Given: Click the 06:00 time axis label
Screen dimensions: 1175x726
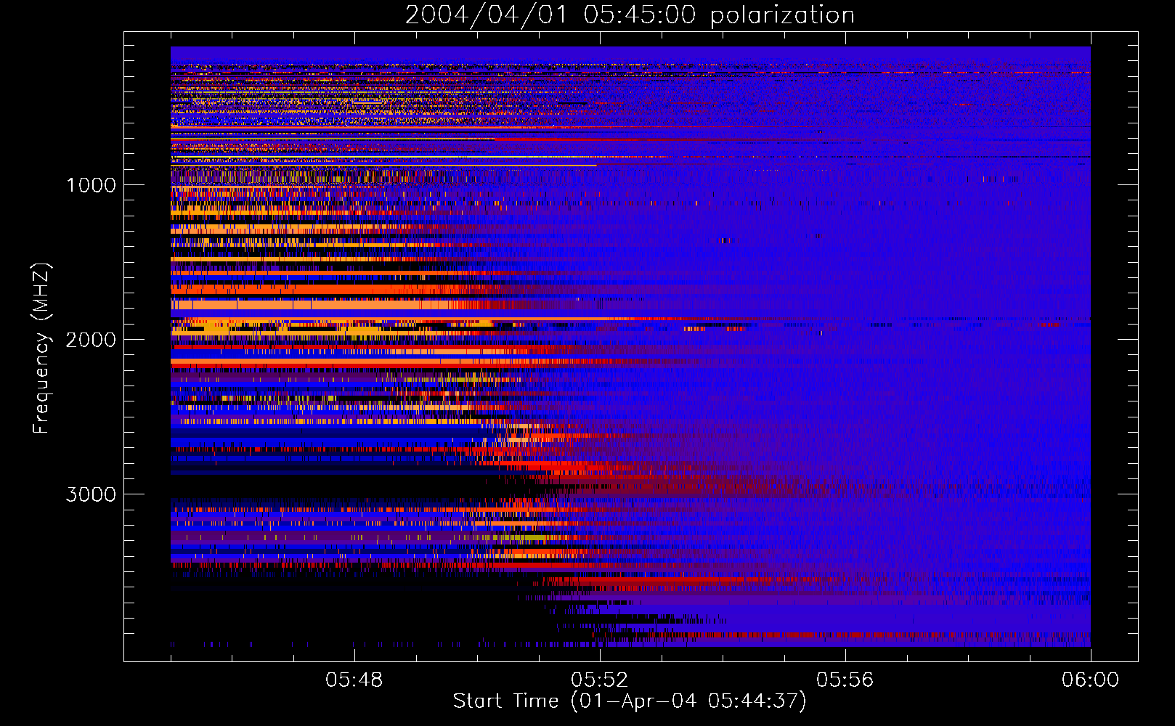Looking at the screenshot, I should [1090, 680].
